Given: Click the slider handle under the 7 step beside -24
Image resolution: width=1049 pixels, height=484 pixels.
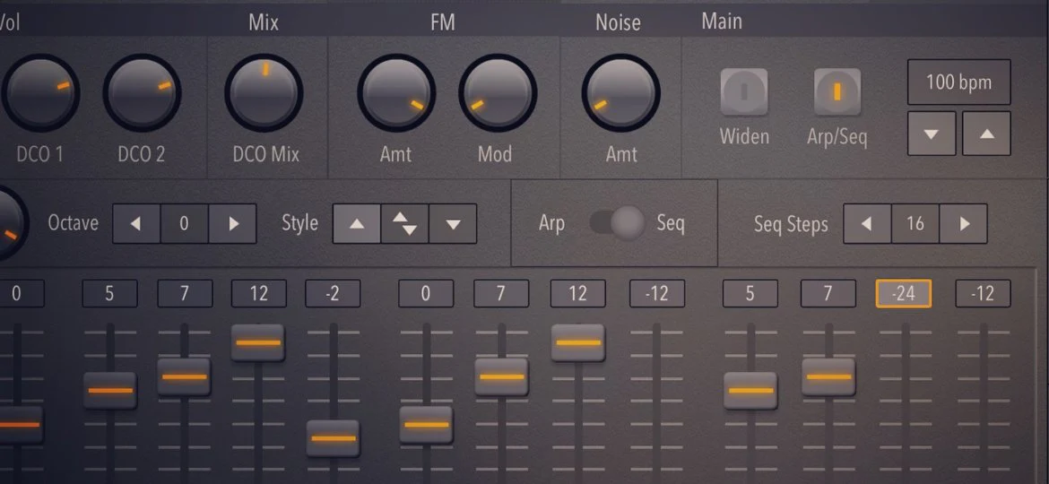Looking at the screenshot, I should pos(829,377).
